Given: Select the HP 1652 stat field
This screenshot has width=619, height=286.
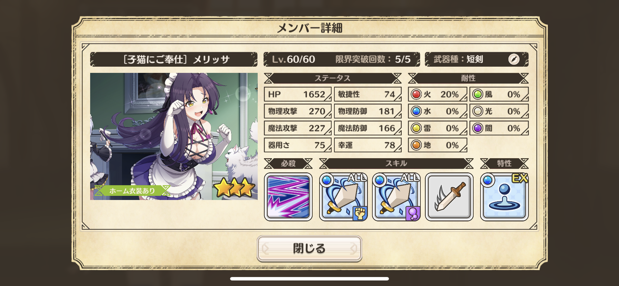Looking at the screenshot, I should click(298, 94).
